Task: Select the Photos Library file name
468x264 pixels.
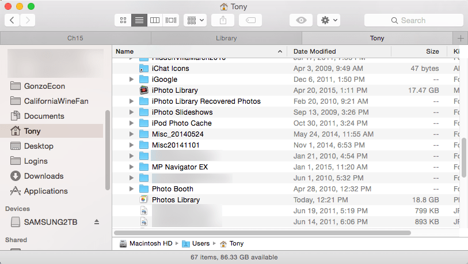Action: [x=176, y=199]
